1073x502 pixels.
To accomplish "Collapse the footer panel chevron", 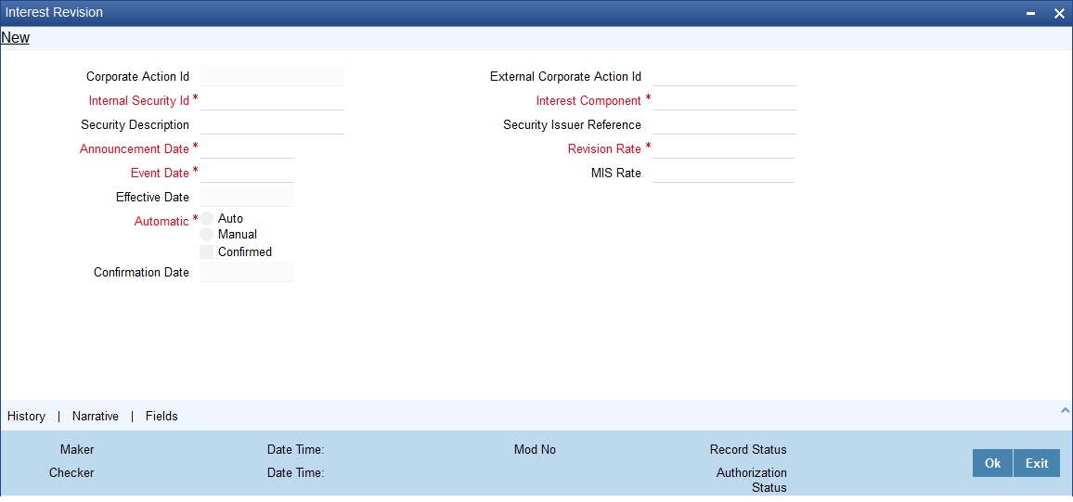I will 1065,410.
